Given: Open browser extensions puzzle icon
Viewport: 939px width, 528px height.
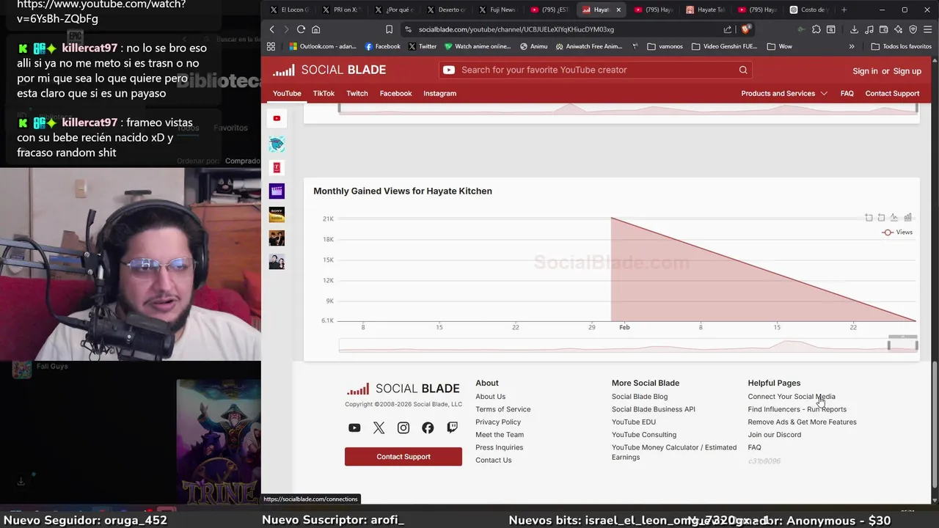Looking at the screenshot, I should (816, 29).
